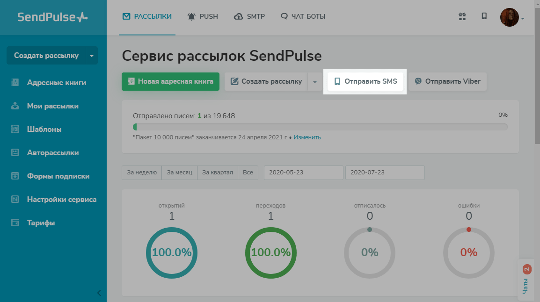The width and height of the screenshot is (540, 302).
Task: Click the Subscription forms sidebar icon
Action: point(15,176)
